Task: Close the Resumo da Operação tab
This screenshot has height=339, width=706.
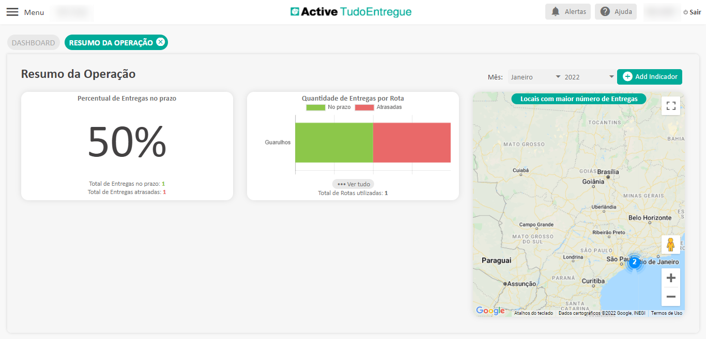Action: [161, 42]
